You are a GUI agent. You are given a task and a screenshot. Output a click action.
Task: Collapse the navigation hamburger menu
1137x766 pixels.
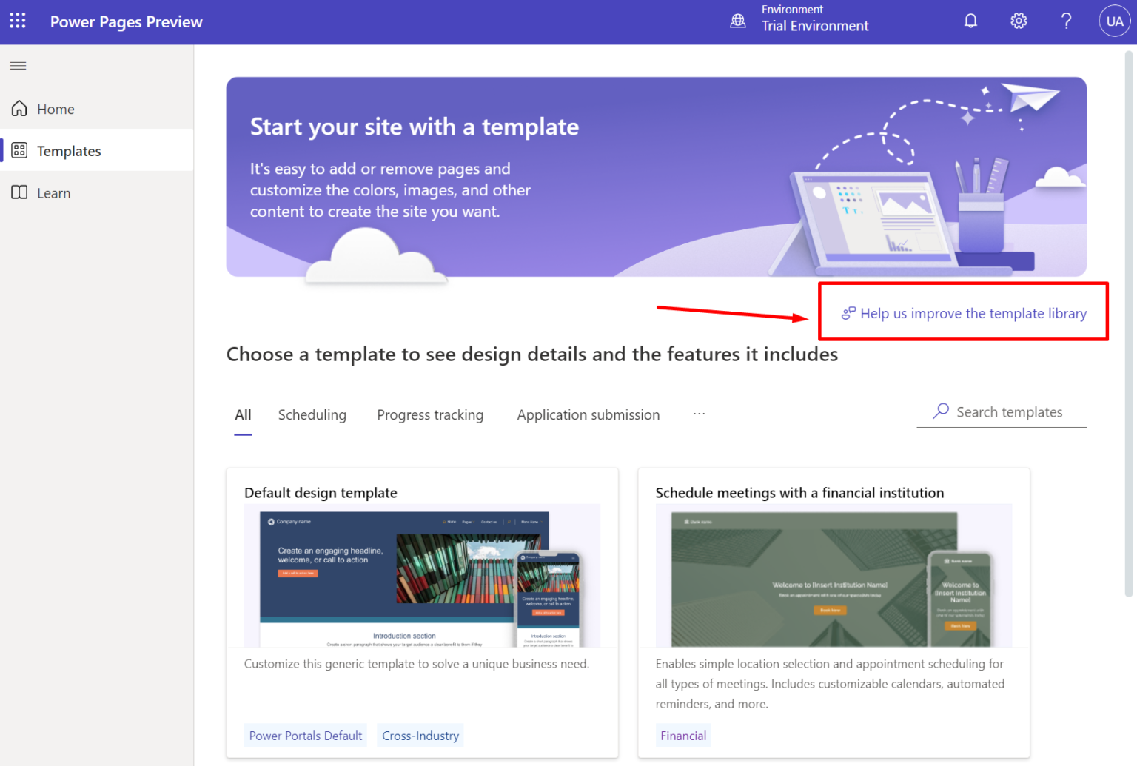coord(19,66)
